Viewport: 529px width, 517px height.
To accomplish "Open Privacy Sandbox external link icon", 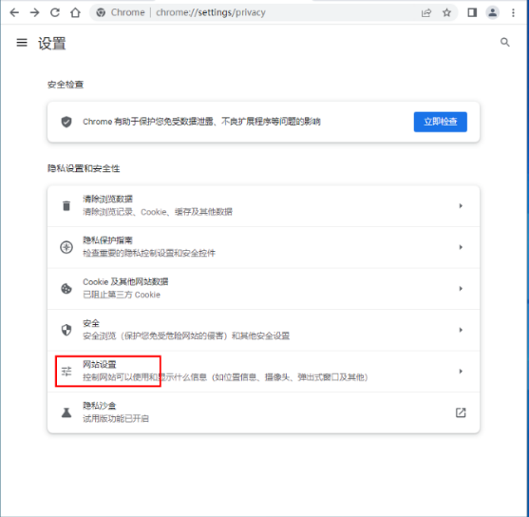I will tap(461, 412).
